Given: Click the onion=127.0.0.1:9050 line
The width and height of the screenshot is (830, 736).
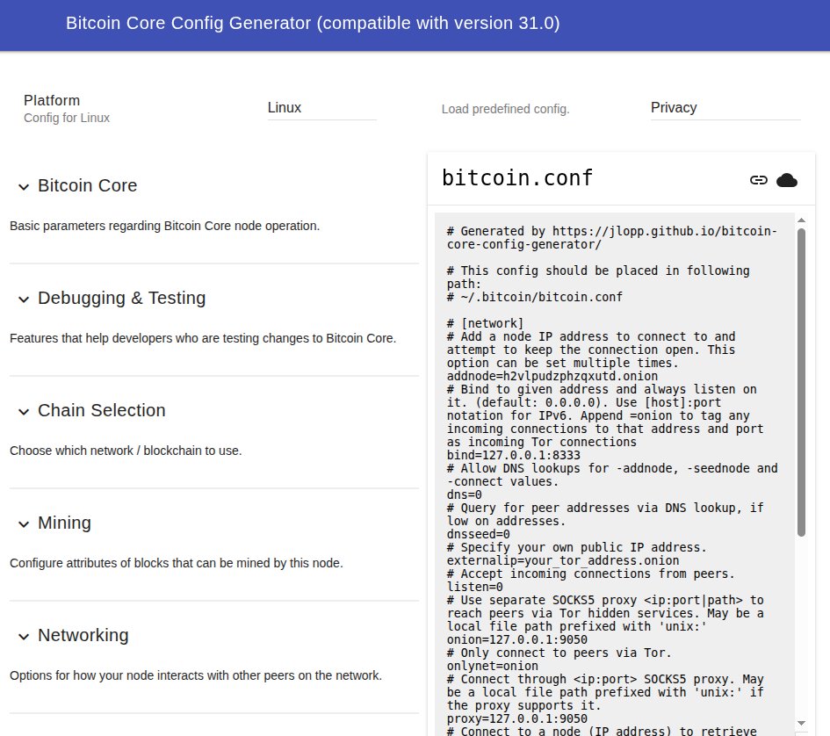Looking at the screenshot, I should click(x=517, y=639).
